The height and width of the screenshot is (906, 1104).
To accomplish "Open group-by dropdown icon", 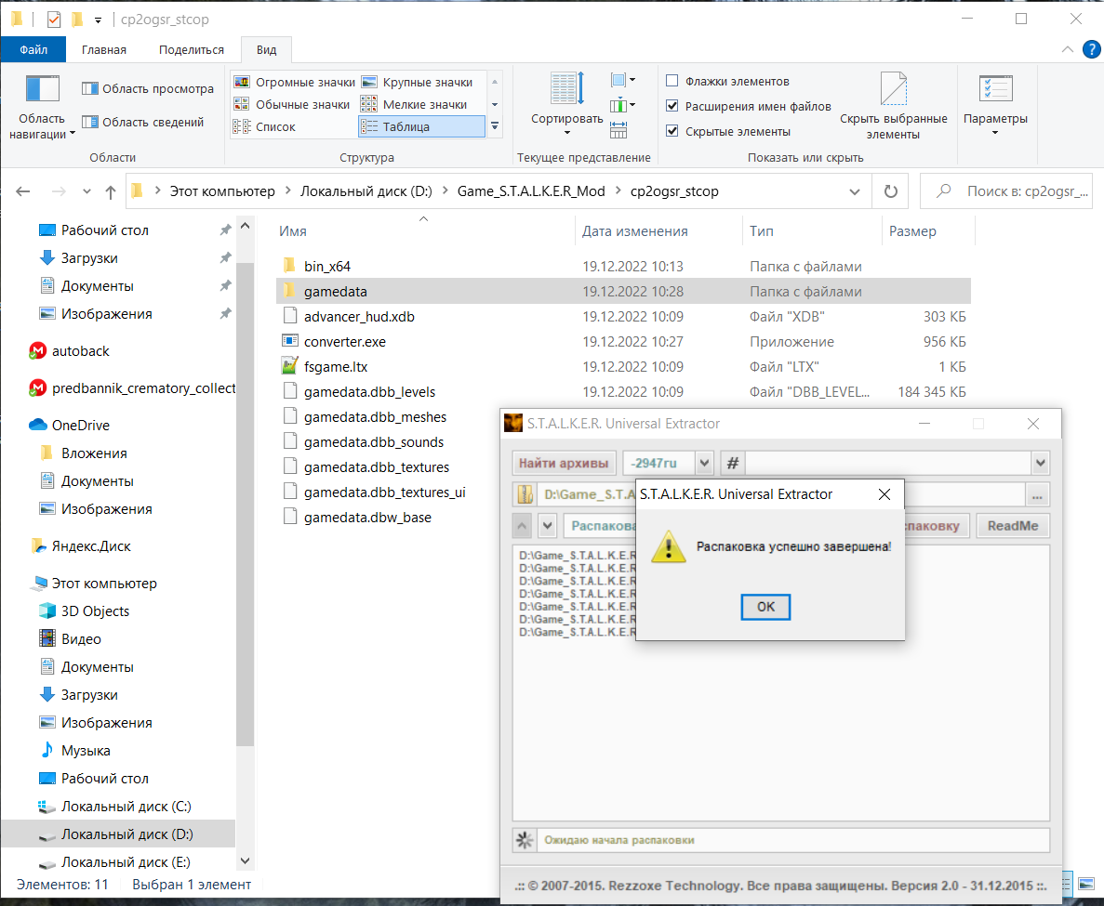I will pyautogui.click(x=623, y=80).
